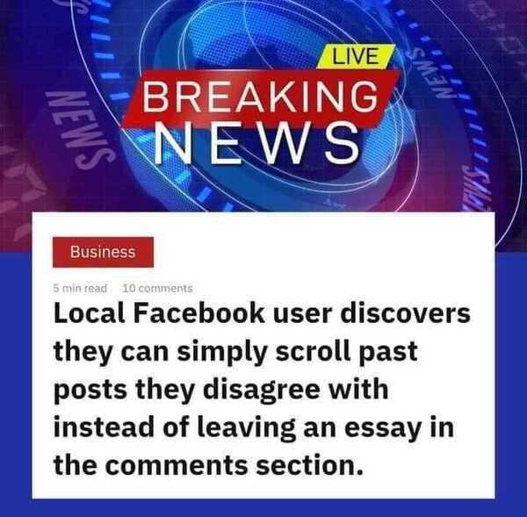Viewport: 527px width, 517px height.
Task: Click the headline line 'posts they disagree with'
Action: [x=221, y=390]
